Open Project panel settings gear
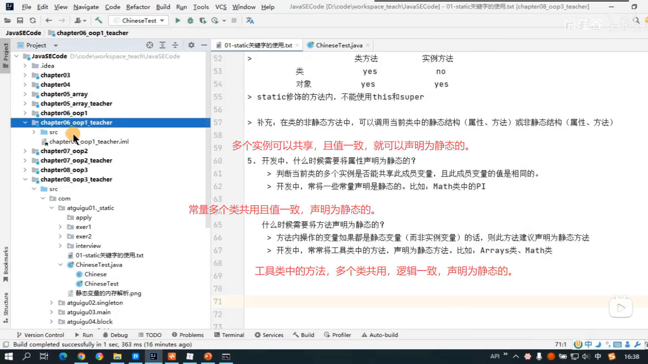 [x=191, y=45]
